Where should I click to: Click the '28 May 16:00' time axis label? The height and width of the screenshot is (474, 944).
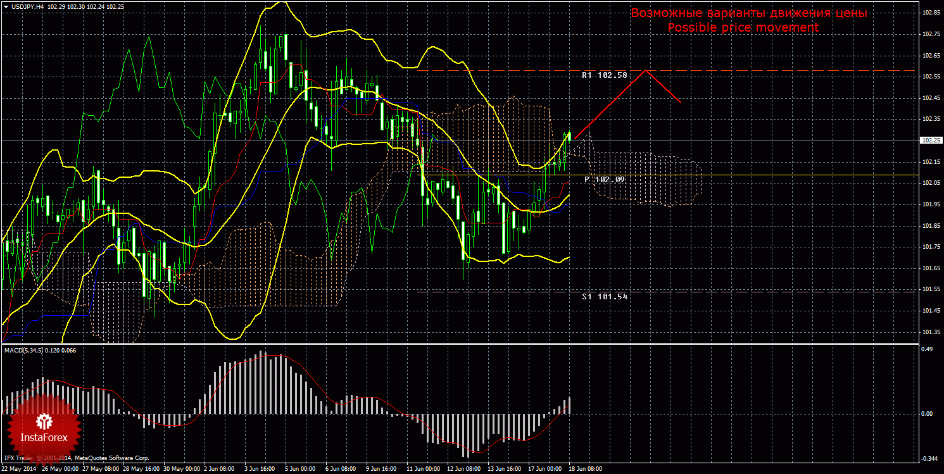pyautogui.click(x=141, y=470)
